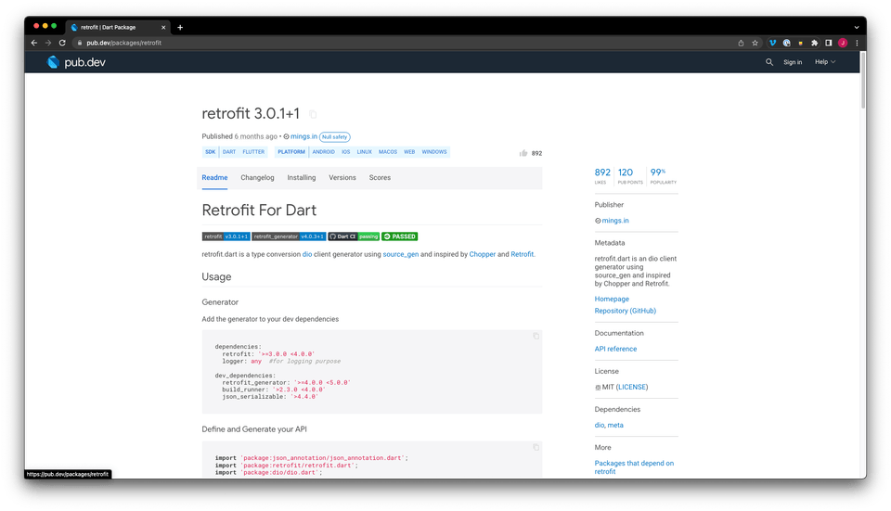Open the API reference link
891x511 pixels.
coord(615,350)
